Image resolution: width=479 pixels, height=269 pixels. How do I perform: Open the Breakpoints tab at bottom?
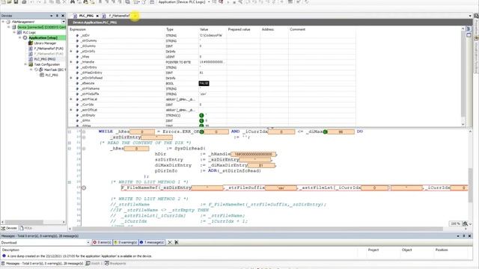click(115, 263)
